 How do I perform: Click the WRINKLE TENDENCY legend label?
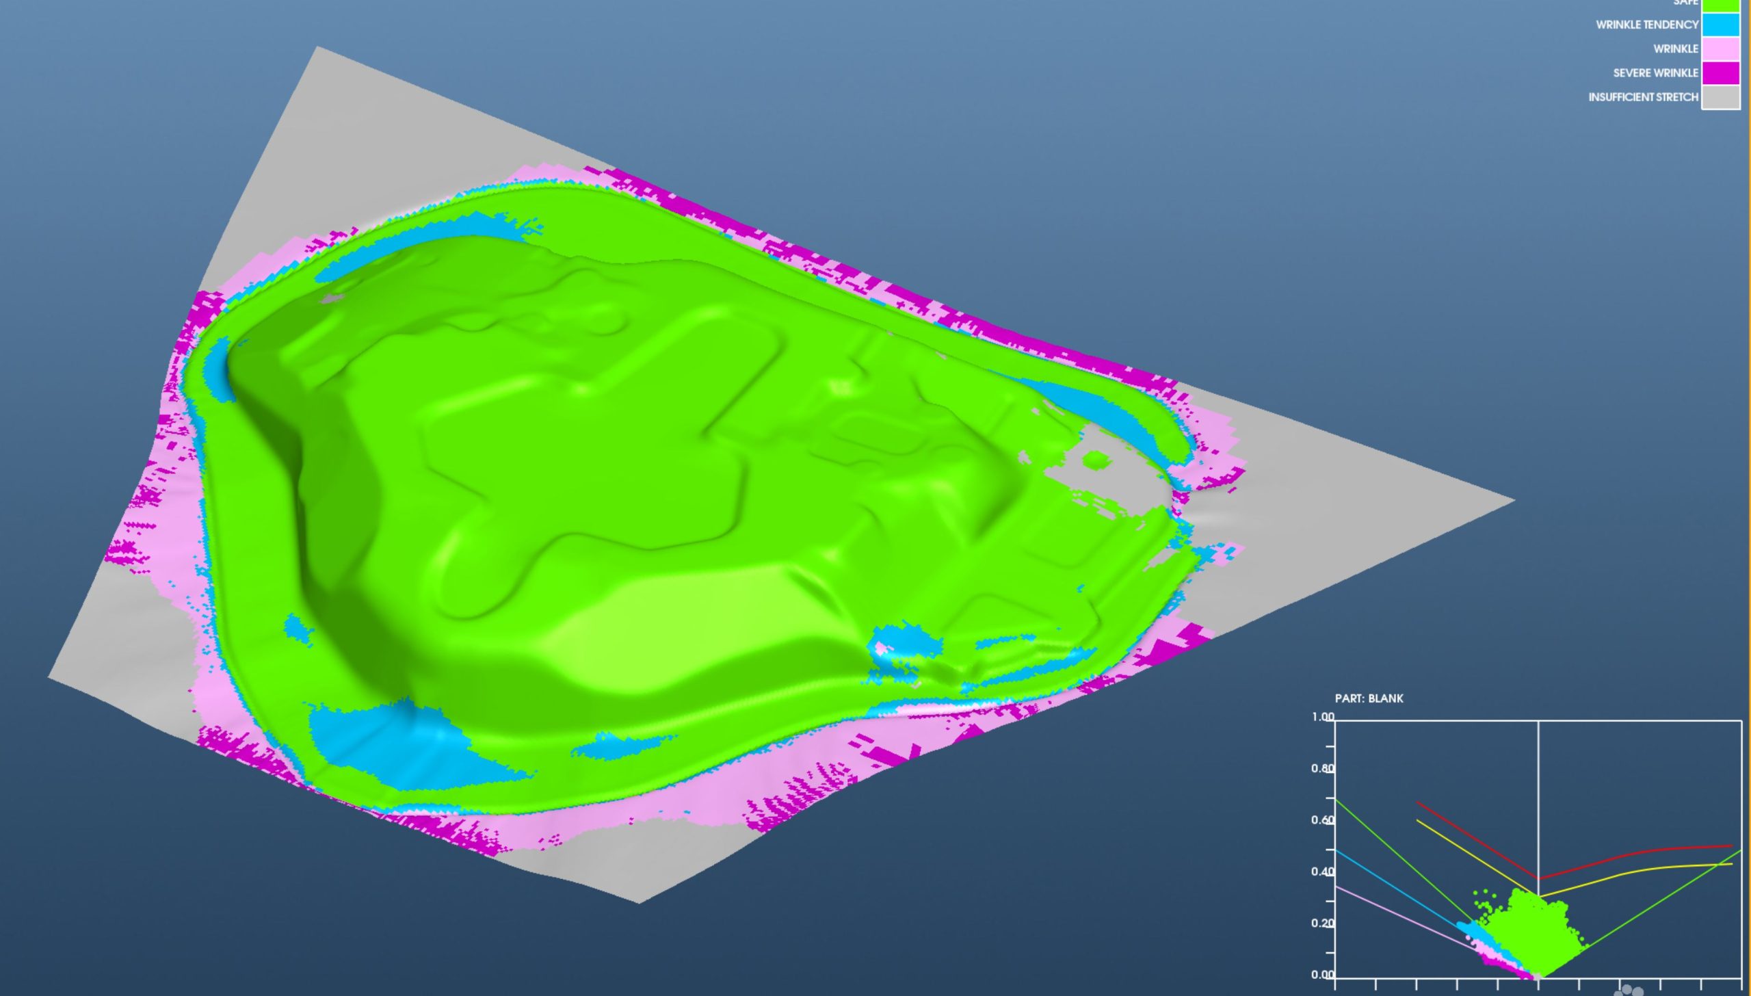click(1646, 25)
